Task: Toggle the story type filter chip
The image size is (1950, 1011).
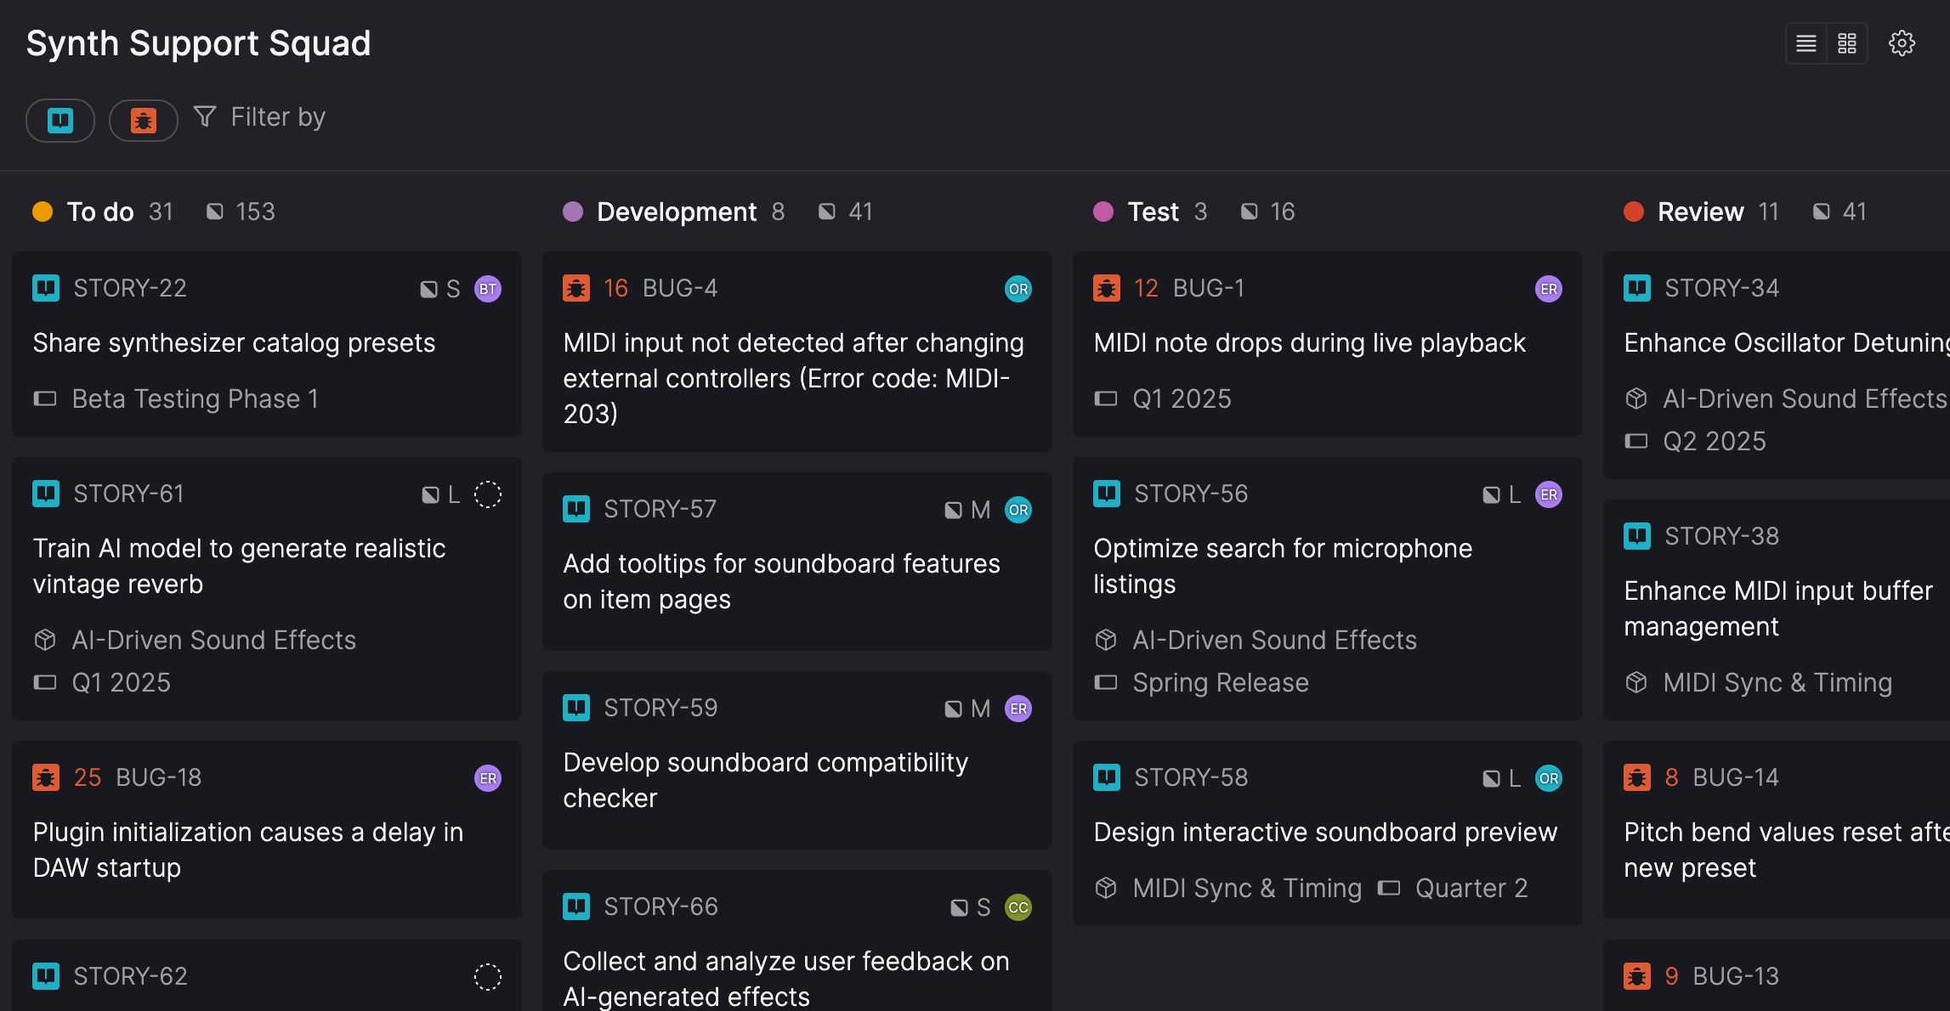Action: coord(60,121)
